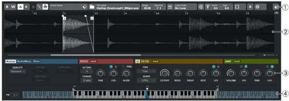Image resolution: width=289 pixels, height=101 pixels.
Task: Click the snap to zero crossing icon
Action: 39,7
